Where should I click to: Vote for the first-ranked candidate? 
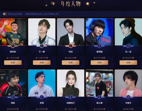pyautogui.click(x=13, y=63)
